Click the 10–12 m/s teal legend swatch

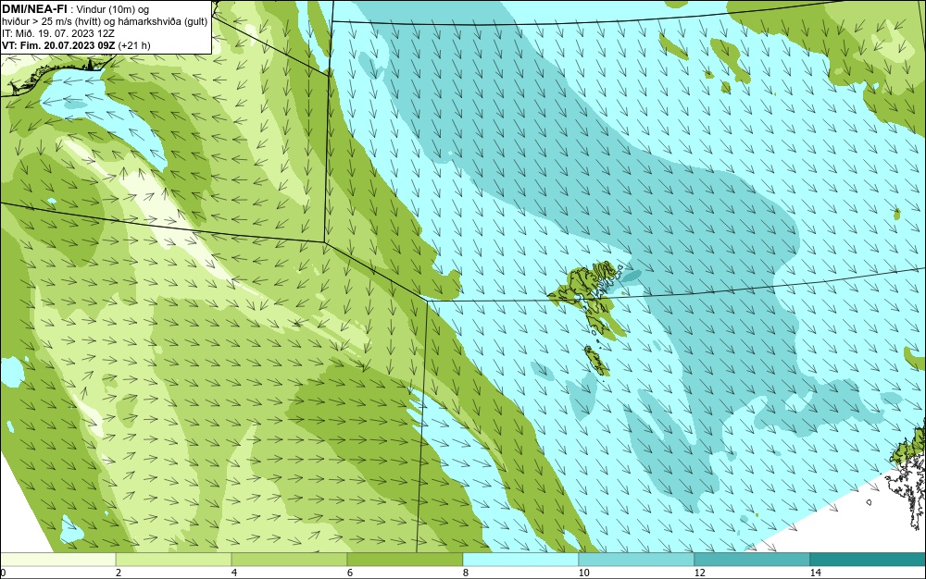(x=637, y=560)
